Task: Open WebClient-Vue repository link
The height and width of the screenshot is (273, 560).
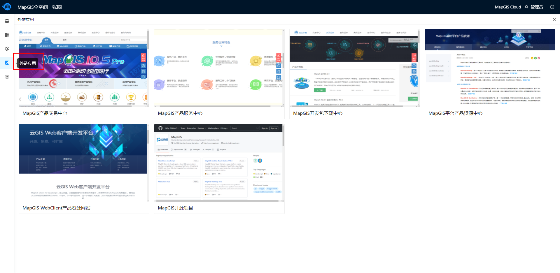Action: coord(164,182)
